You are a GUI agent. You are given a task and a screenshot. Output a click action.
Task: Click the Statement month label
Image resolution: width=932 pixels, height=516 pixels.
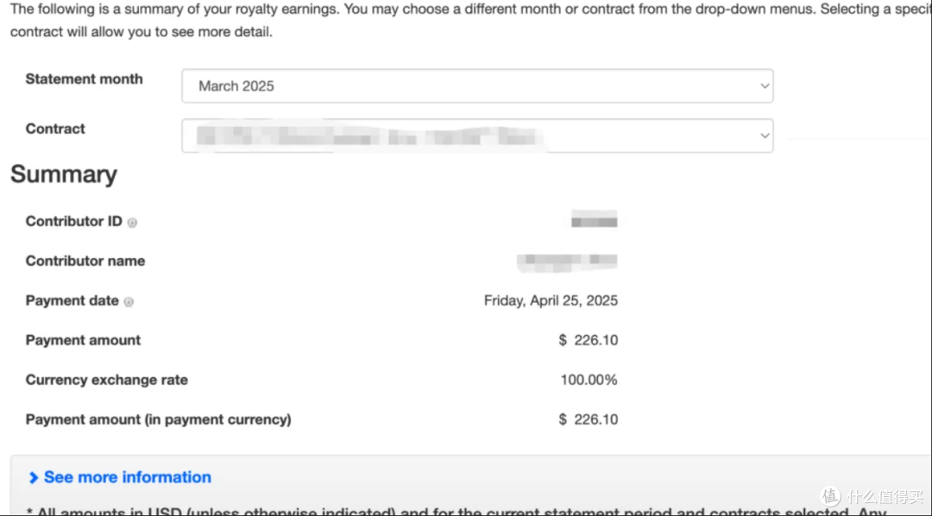point(85,79)
